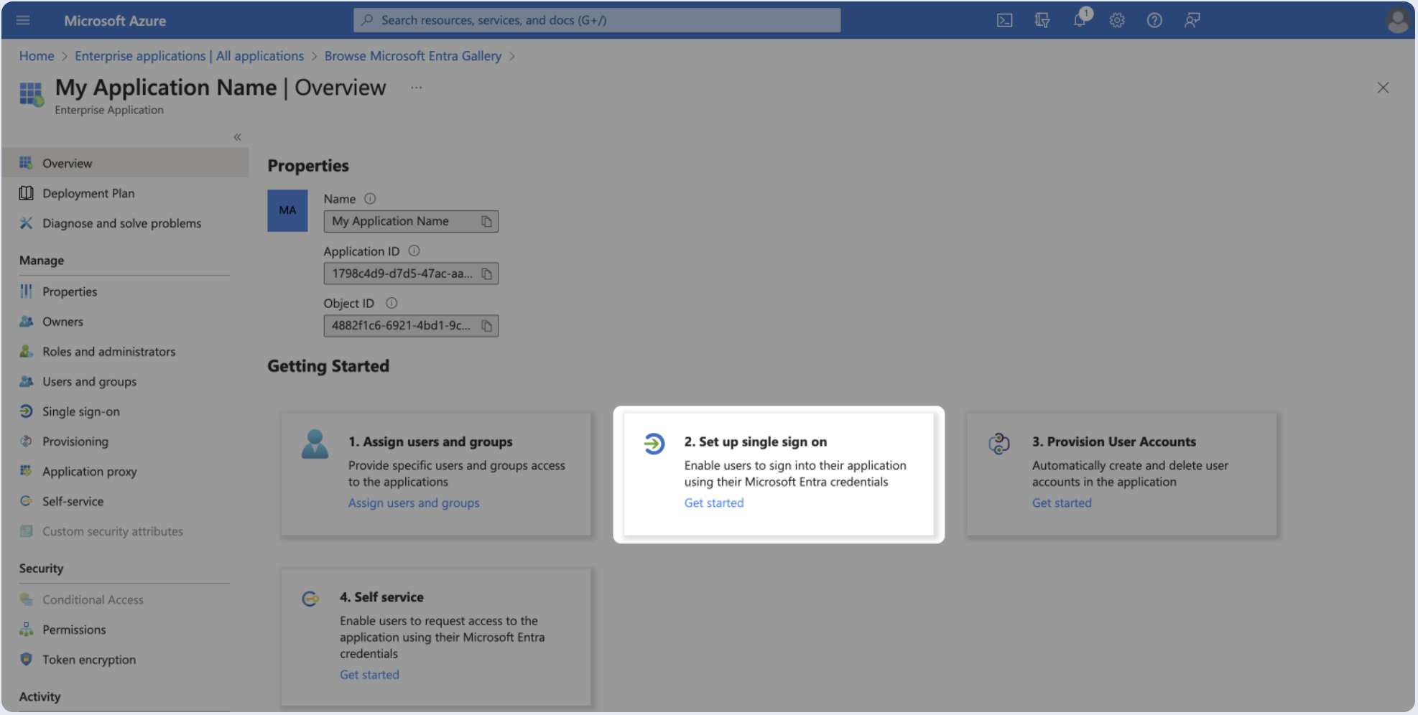The height and width of the screenshot is (715, 1418).
Task: Open the notifications bell icon
Action: point(1080,19)
